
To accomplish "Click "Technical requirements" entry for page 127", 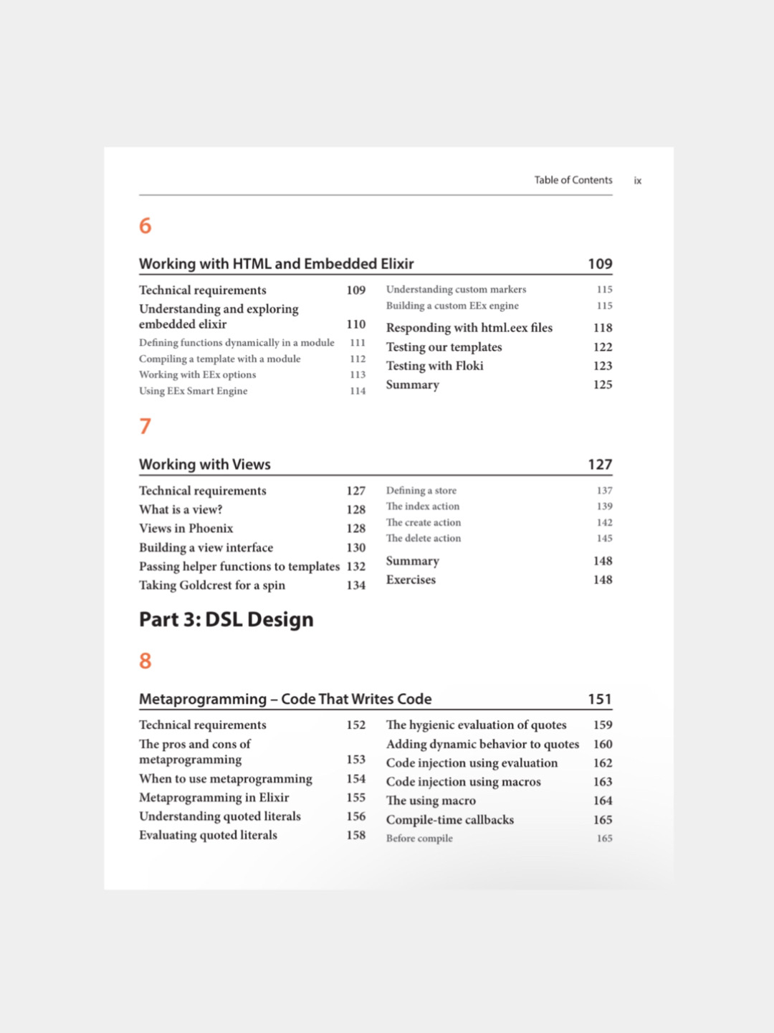I will (x=203, y=491).
